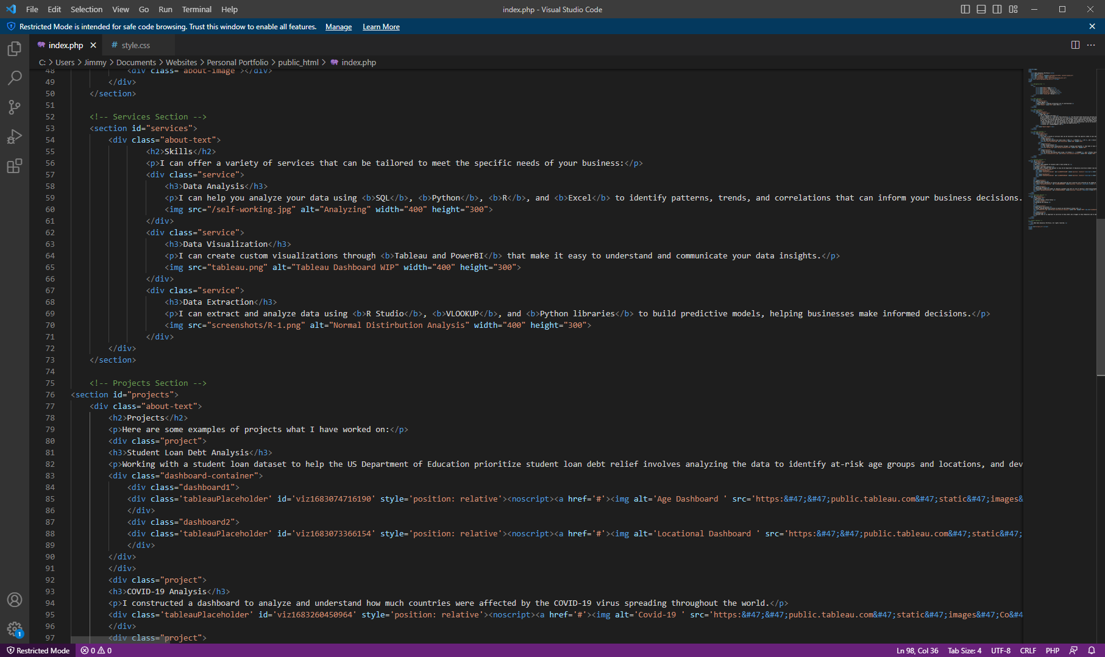Open the editor More Actions ellipsis menu
This screenshot has height=657, width=1105.
coord(1092,44)
